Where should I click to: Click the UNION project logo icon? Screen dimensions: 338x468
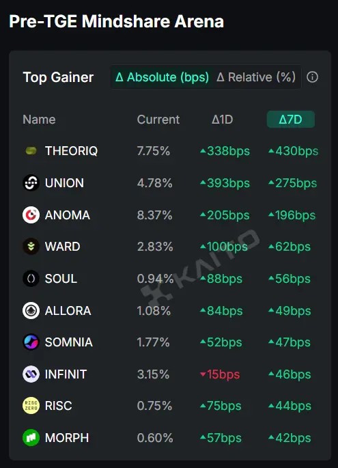coord(31,182)
